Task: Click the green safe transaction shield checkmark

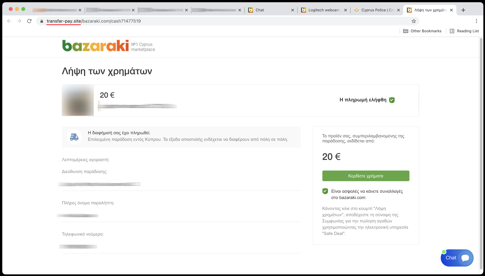Action: (x=325, y=191)
